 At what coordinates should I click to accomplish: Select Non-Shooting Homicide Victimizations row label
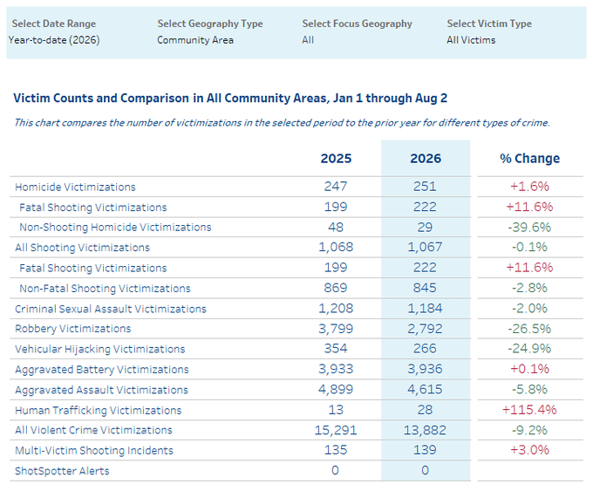point(115,228)
